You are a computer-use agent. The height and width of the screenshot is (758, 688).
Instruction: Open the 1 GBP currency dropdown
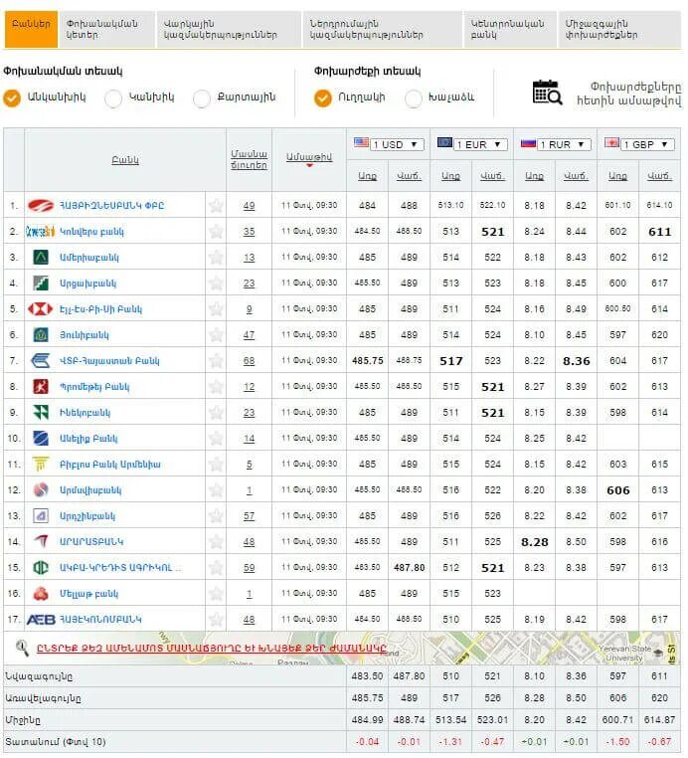point(648,144)
